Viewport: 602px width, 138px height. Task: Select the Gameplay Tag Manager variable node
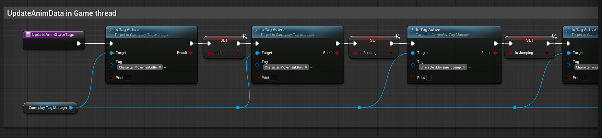[48, 108]
